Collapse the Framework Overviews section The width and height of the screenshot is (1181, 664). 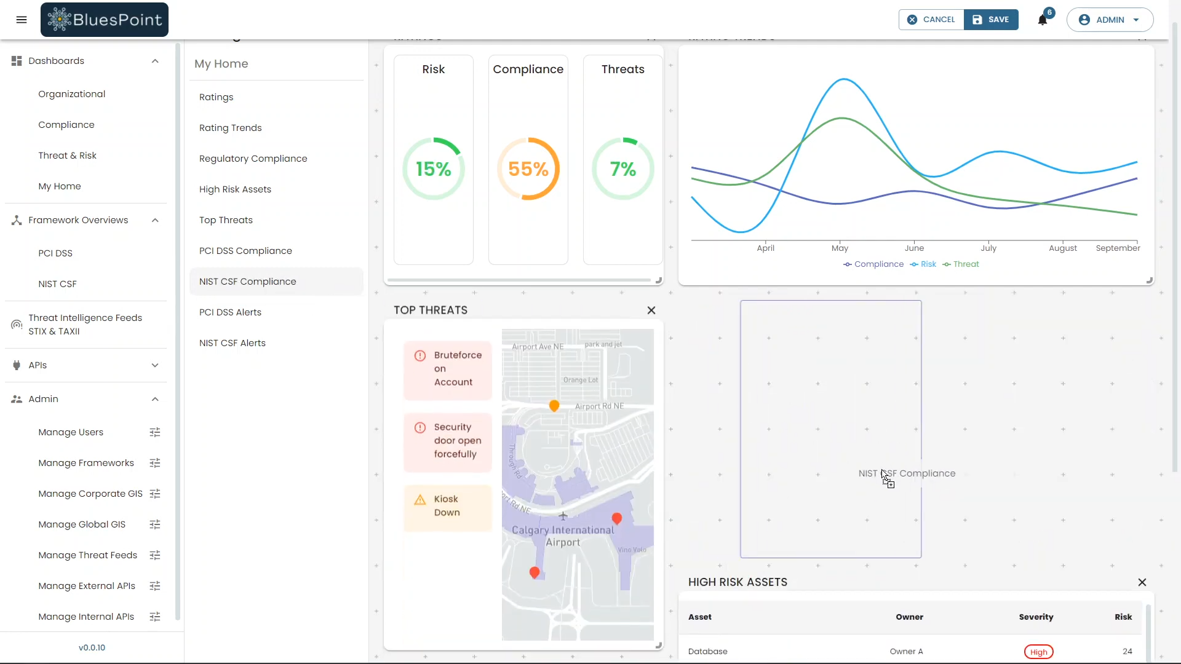click(x=155, y=219)
